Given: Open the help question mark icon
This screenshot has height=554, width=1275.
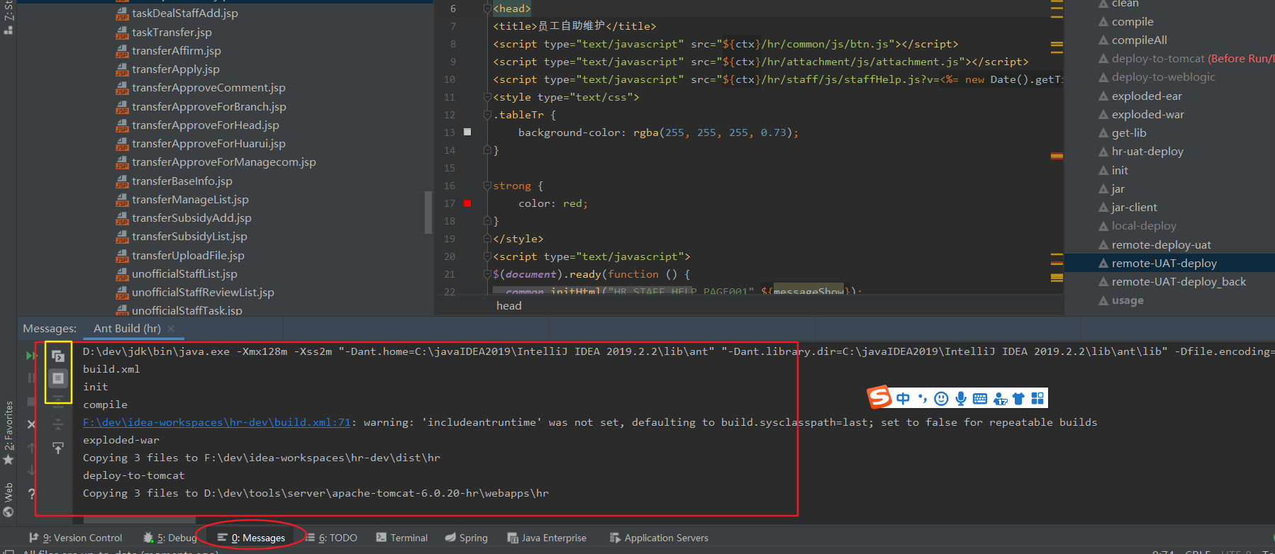Looking at the screenshot, I should pyautogui.click(x=31, y=494).
